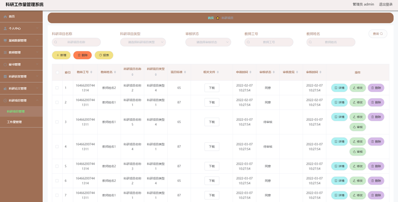Expand the 秘书管理 menu
398x202 pixels.
(22, 65)
